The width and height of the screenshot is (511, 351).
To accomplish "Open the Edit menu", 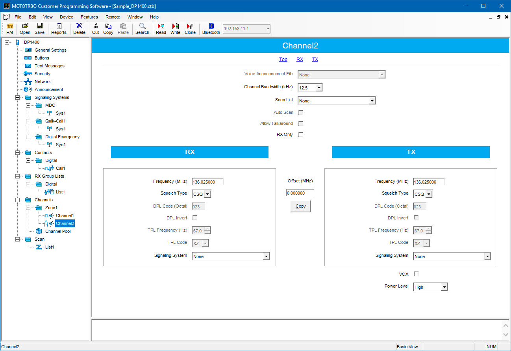I will (x=32, y=17).
